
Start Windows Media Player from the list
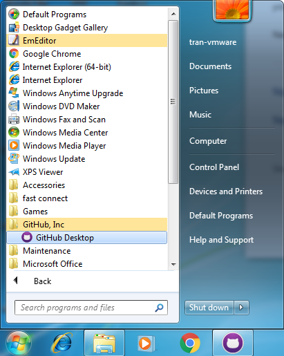point(87,146)
